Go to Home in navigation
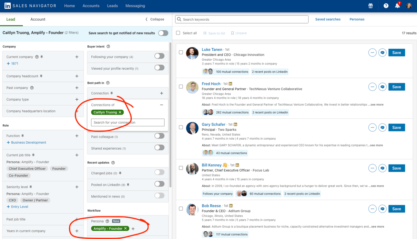 [69, 6]
